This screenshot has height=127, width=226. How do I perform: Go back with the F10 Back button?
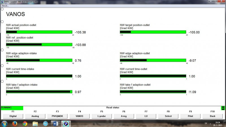[x=213, y=116]
